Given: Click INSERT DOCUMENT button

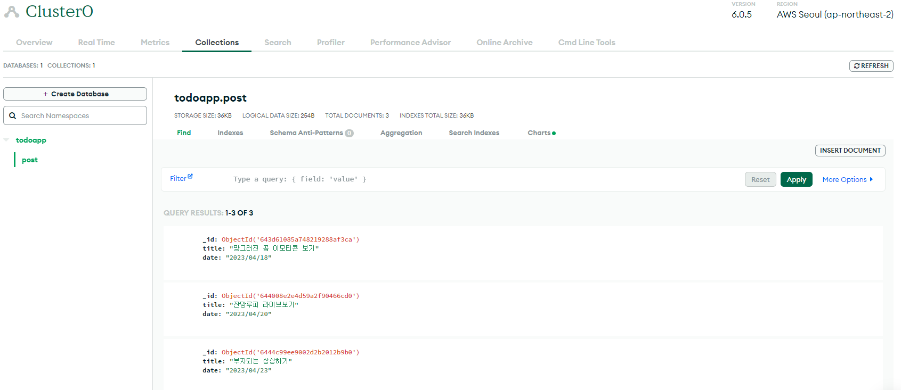Looking at the screenshot, I should click(850, 151).
